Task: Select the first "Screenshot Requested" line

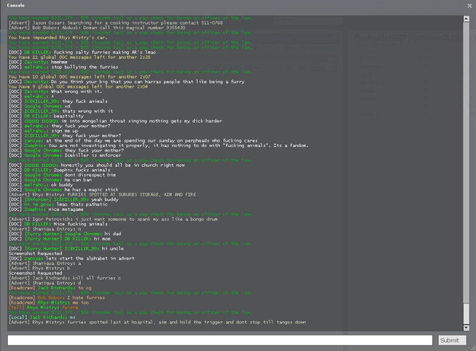Action: tap(35, 253)
